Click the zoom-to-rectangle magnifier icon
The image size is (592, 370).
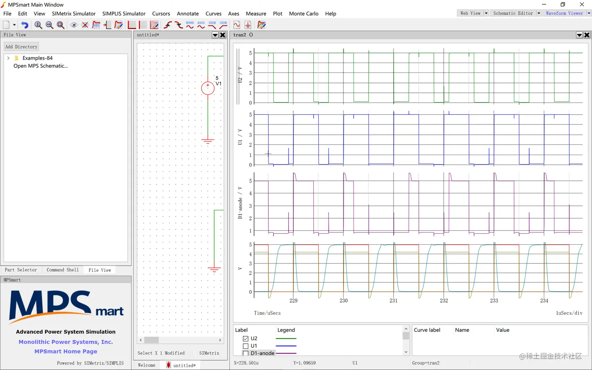[61, 25]
